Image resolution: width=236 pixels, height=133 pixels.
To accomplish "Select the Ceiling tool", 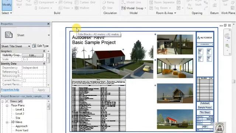I will pyautogui.click(x=66, y=2).
